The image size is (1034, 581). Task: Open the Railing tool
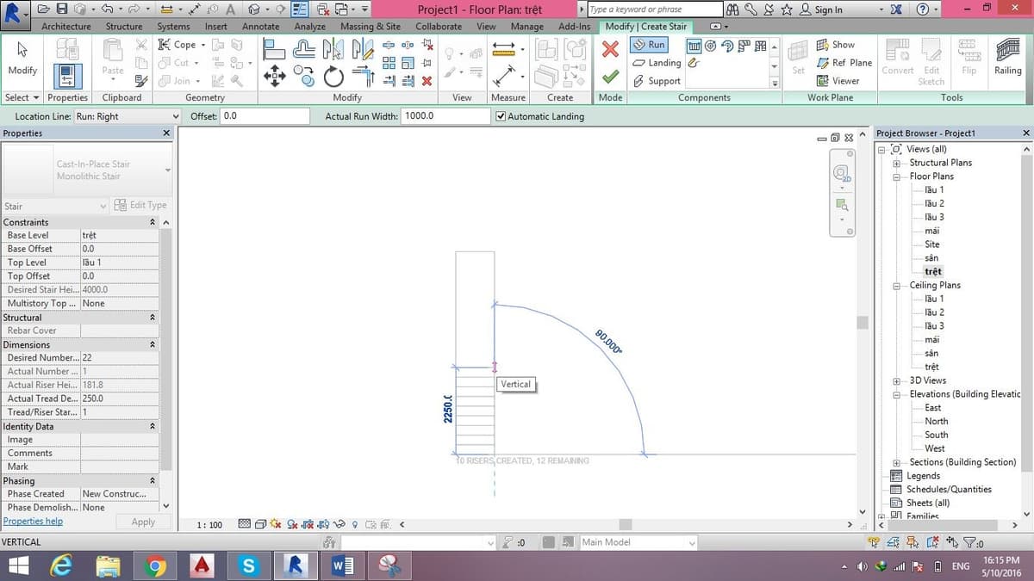[1007, 59]
